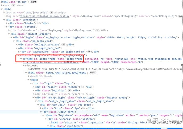The image size is (183, 129).
Task: Collapse the html xmlns node
Action: pos(26,73)
